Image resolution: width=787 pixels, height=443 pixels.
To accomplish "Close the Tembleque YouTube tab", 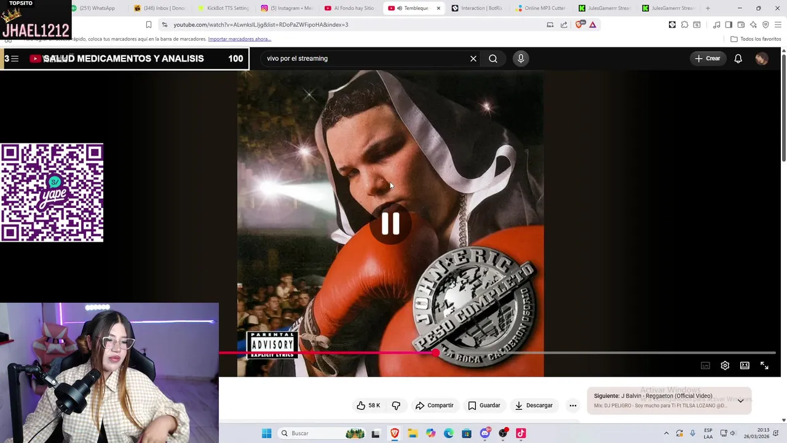I will [x=438, y=8].
